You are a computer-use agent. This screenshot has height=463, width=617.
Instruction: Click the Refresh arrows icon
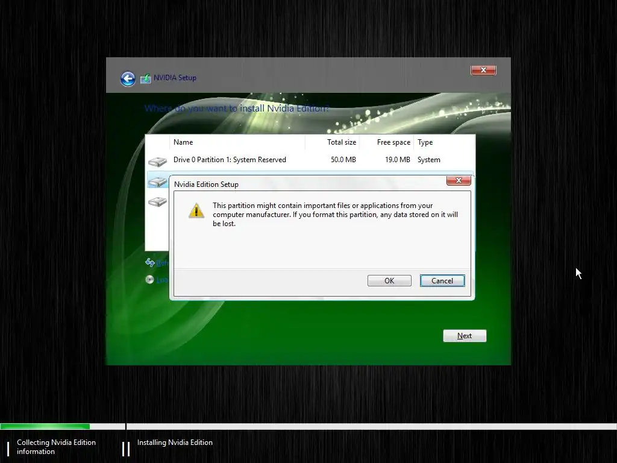(x=150, y=262)
